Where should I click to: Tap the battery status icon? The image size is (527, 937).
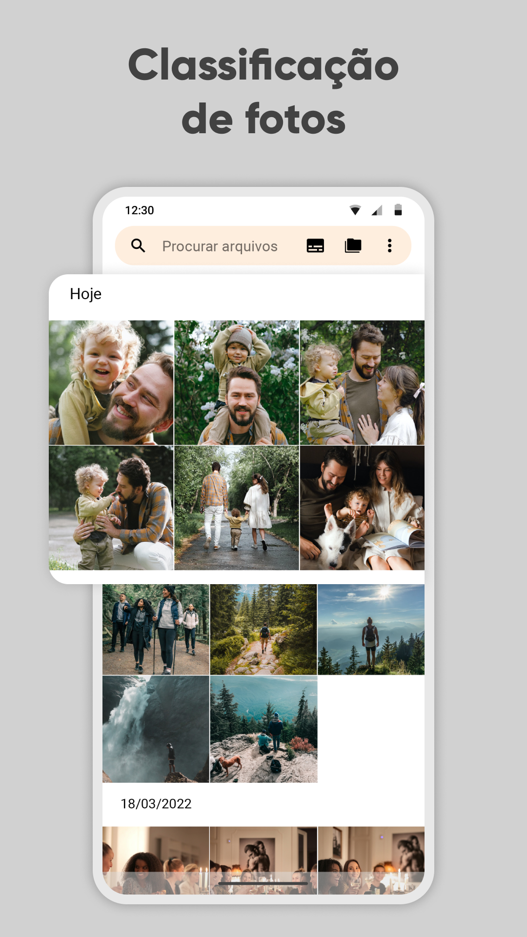[x=398, y=210]
